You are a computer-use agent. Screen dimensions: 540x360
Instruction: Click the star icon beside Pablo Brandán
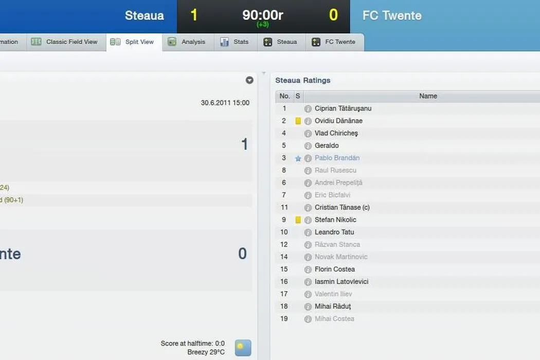pos(298,158)
